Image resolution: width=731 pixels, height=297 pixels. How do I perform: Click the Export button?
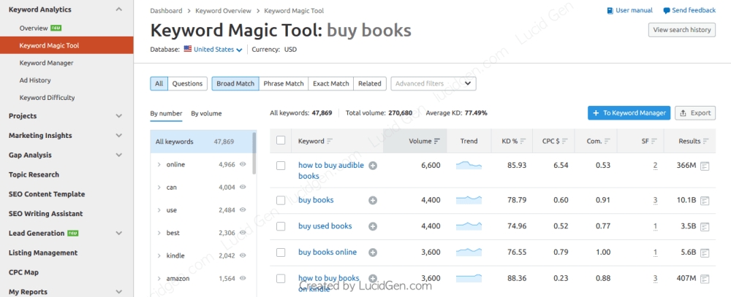[694, 113]
